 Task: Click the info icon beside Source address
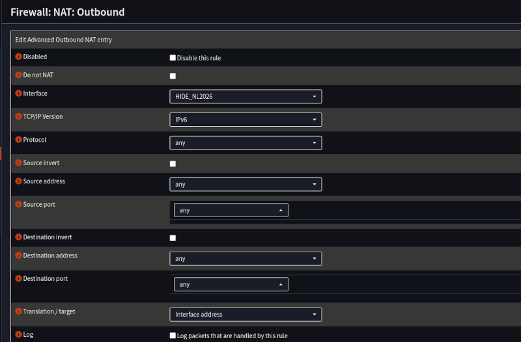(x=18, y=181)
